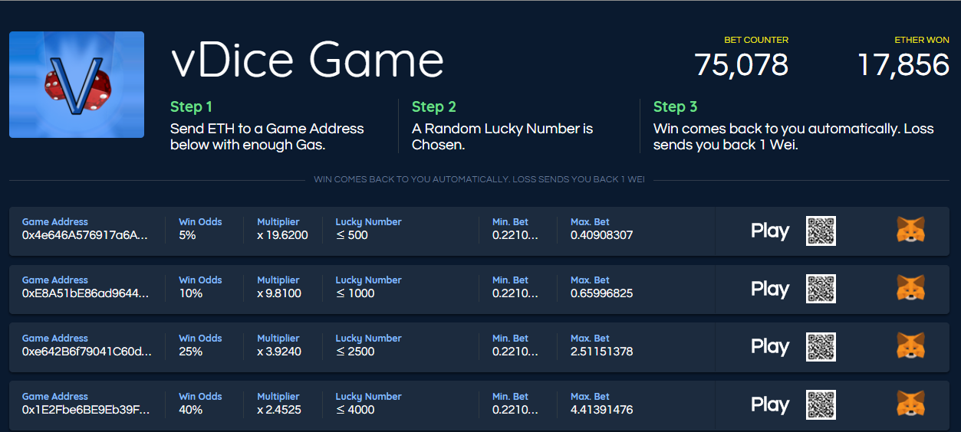This screenshot has height=432, width=961.
Task: Click lucky number ≤ 2500
Action: click(x=355, y=352)
